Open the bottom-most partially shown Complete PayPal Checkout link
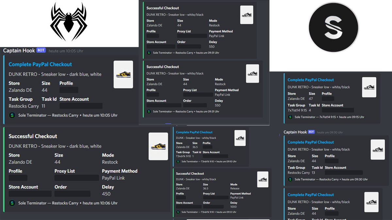The width and height of the screenshot is (392, 220). pos(311,195)
